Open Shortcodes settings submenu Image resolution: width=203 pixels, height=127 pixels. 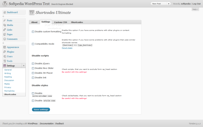[x=10, y=94]
